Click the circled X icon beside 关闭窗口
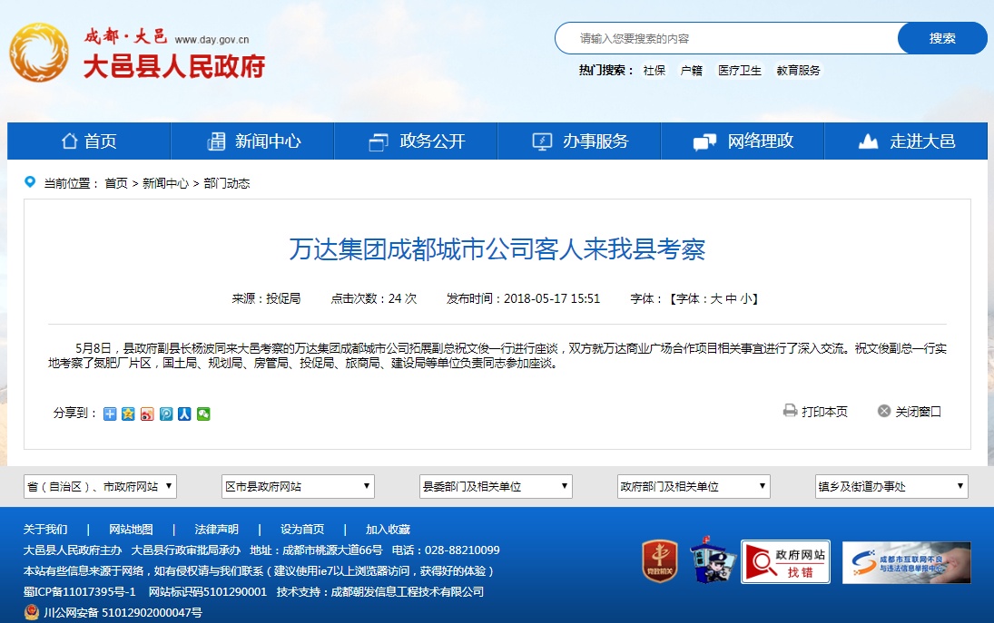 883,411
